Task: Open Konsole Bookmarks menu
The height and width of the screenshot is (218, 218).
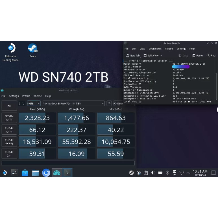Action: 155,49
